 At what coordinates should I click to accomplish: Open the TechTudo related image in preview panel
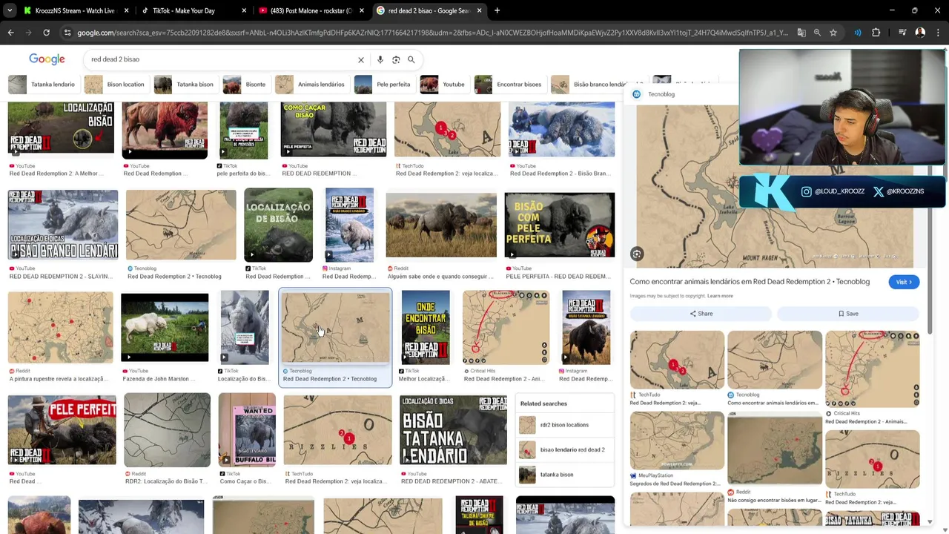point(677,360)
